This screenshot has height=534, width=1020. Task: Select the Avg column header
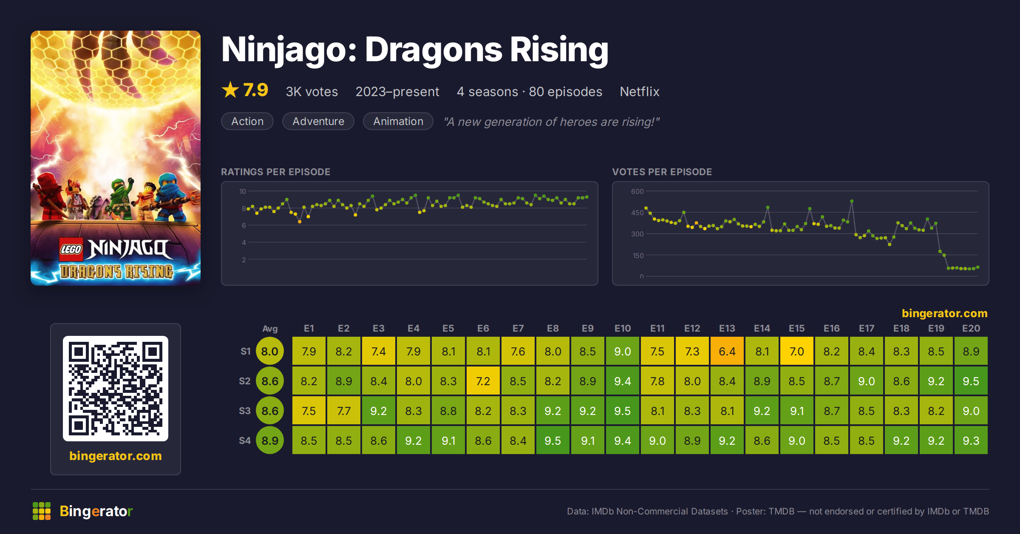(270, 328)
